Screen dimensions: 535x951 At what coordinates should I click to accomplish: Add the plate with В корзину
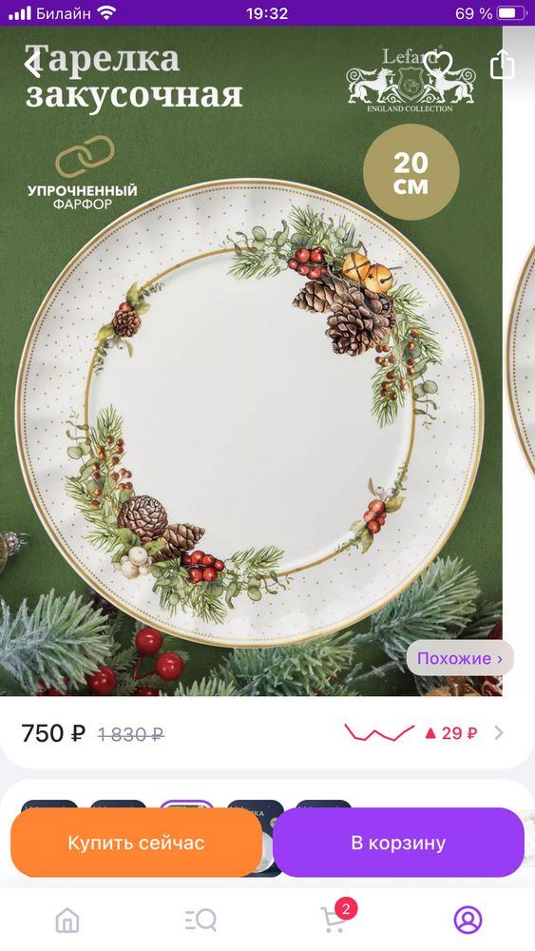pos(398,843)
